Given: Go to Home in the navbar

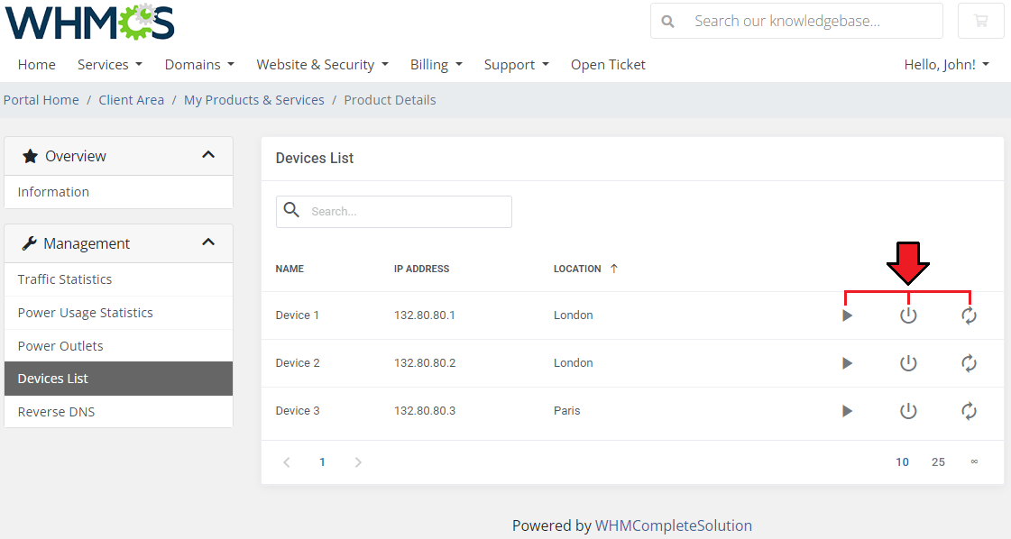Looking at the screenshot, I should pos(37,65).
